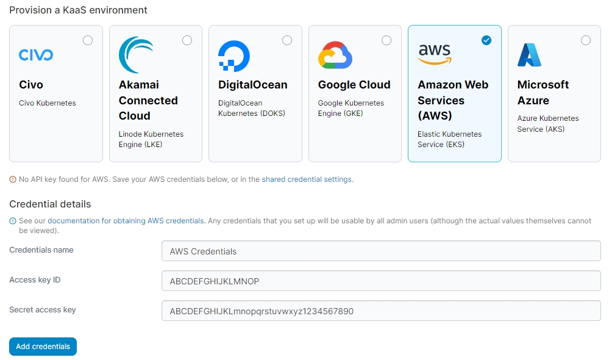Click the AWS logo icon
The width and height of the screenshot is (609, 360).
click(x=435, y=54)
